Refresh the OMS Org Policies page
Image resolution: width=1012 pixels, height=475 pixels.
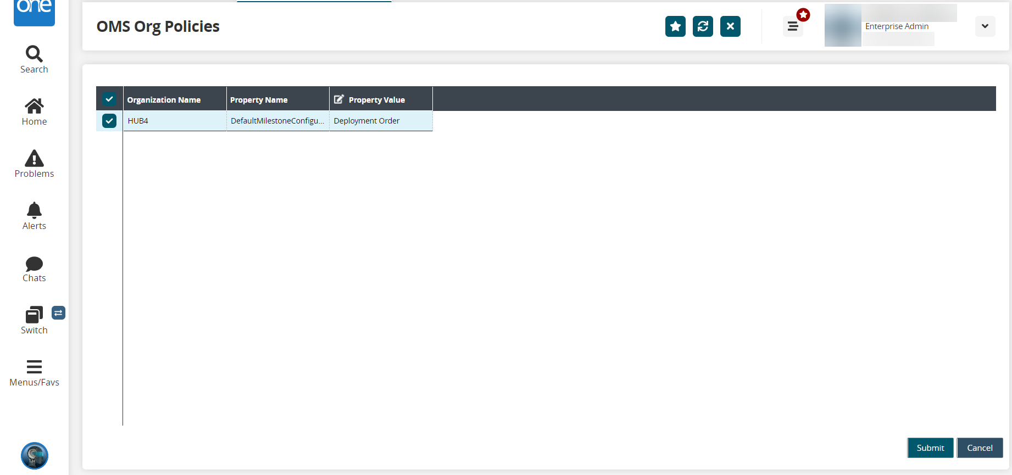pos(703,26)
